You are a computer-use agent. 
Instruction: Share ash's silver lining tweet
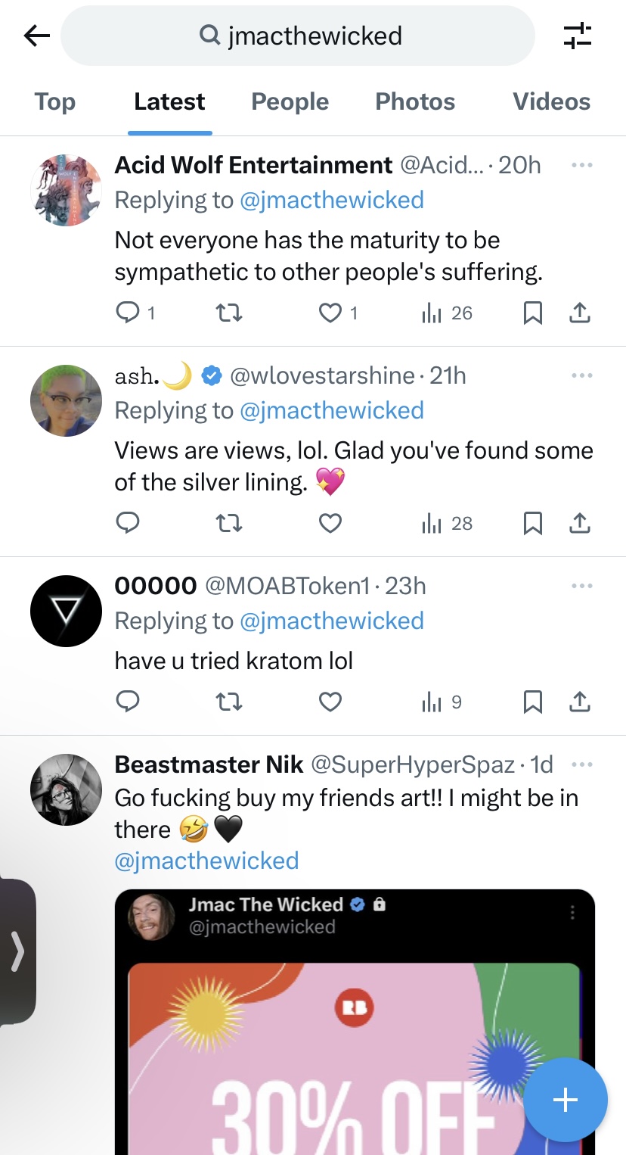[579, 523]
